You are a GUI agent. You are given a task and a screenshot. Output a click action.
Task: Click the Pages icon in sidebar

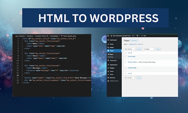click(x=108, y=51)
